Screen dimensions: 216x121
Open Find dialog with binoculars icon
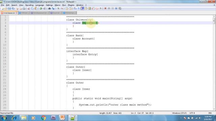(50, 8)
